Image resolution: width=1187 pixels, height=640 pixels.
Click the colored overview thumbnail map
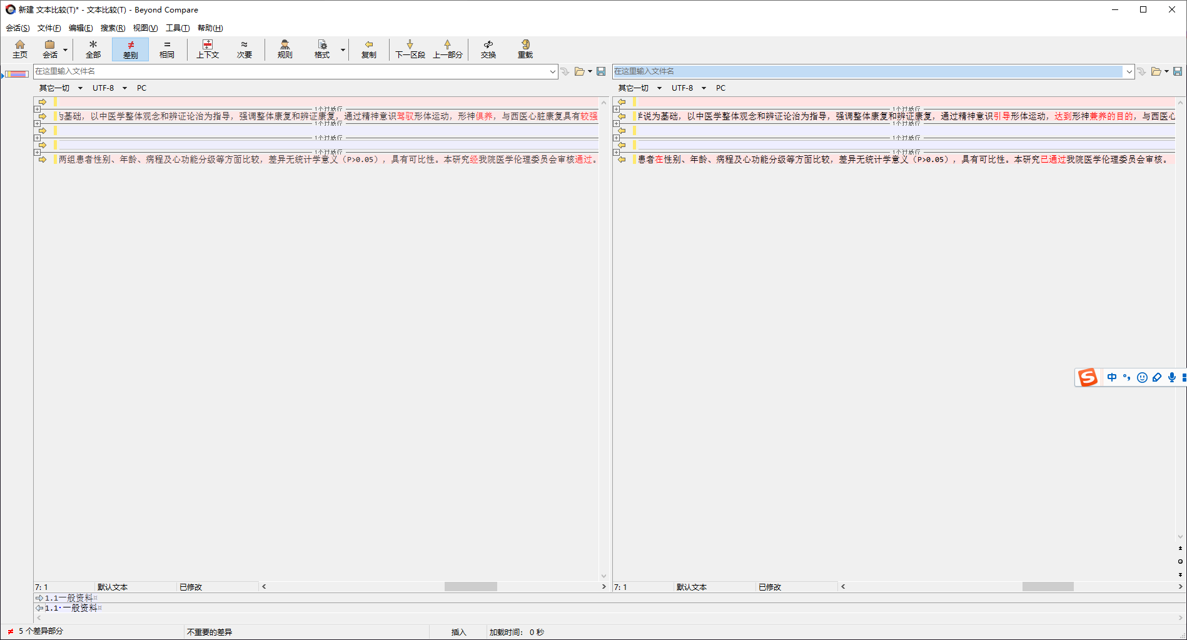(x=16, y=74)
